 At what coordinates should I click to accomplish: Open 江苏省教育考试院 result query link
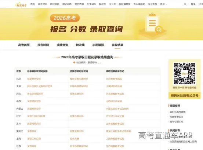click(x=115, y=146)
